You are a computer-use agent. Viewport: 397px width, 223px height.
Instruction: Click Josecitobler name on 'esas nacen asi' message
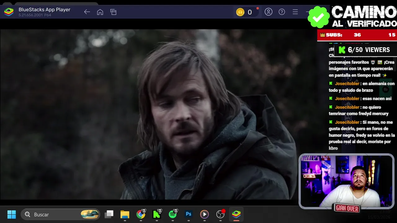(347, 98)
